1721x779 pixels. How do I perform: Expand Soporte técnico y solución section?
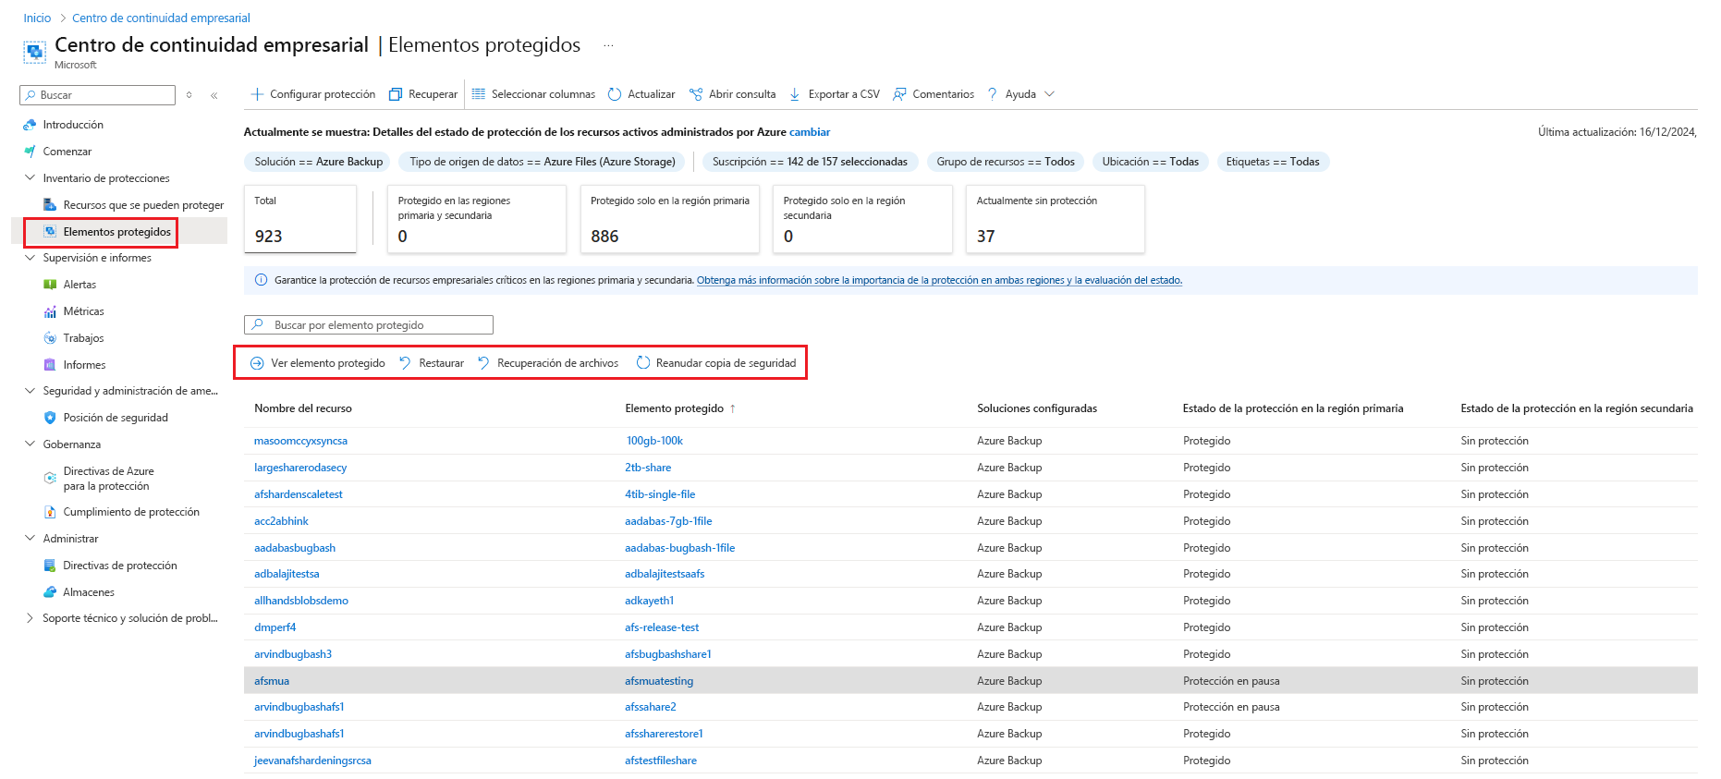tap(30, 618)
